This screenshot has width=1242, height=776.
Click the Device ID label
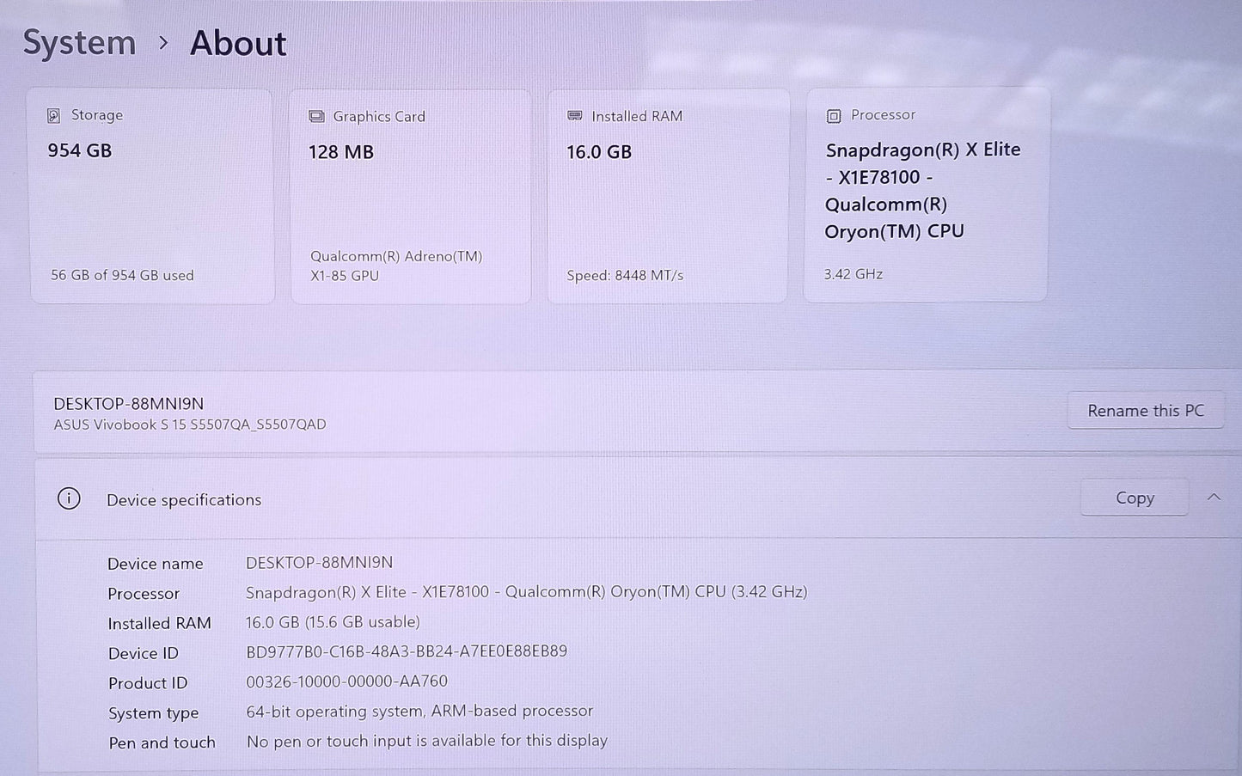coord(144,654)
